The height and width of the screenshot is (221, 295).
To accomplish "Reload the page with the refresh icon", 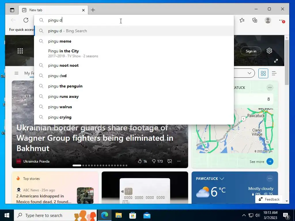I will (26, 20).
